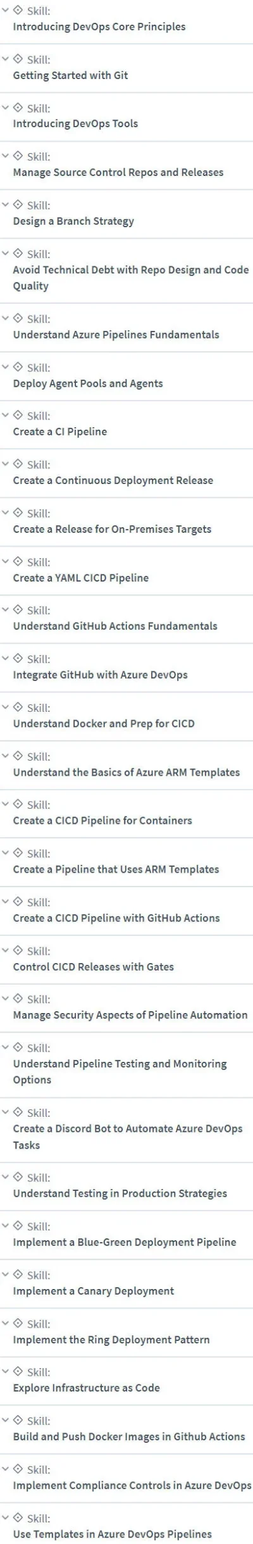Select Create a Continuous Deployment Release title

pos(113,480)
